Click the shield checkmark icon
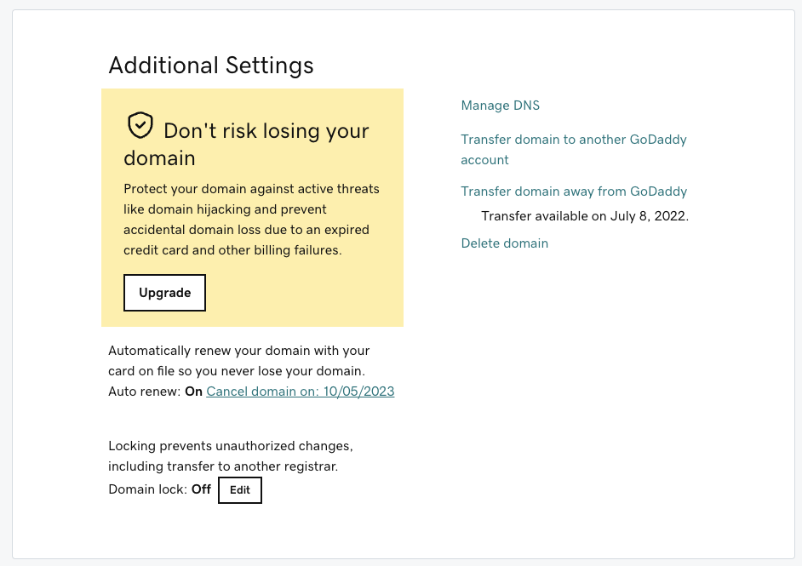802x566 pixels. [x=140, y=126]
